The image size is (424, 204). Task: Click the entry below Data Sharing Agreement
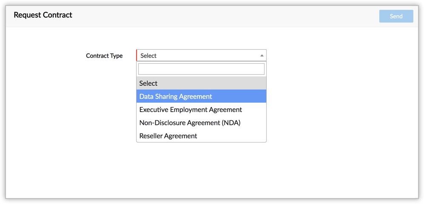(x=201, y=109)
